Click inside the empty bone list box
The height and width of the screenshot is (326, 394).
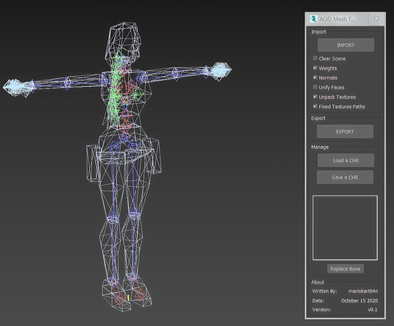pyautogui.click(x=345, y=228)
